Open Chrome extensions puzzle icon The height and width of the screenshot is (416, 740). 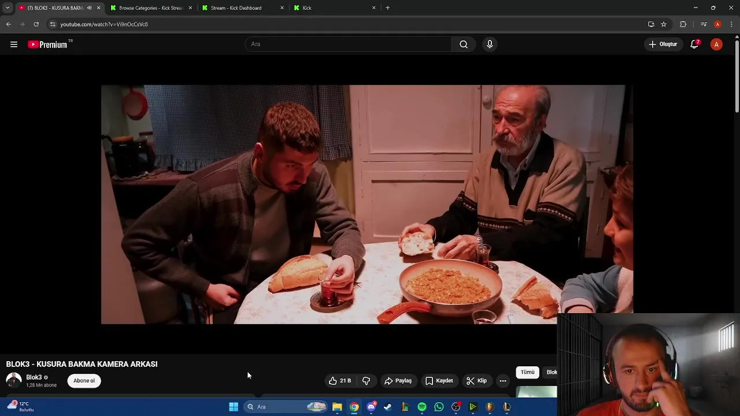click(683, 24)
